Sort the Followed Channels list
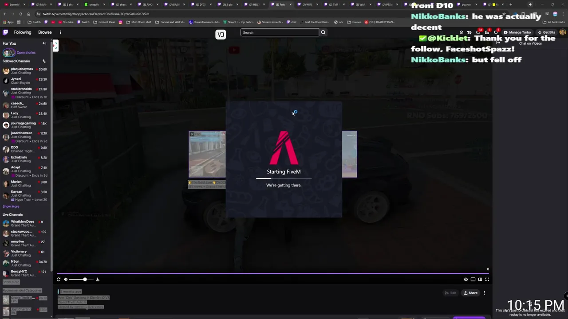The width and height of the screenshot is (568, 319). 44,61
